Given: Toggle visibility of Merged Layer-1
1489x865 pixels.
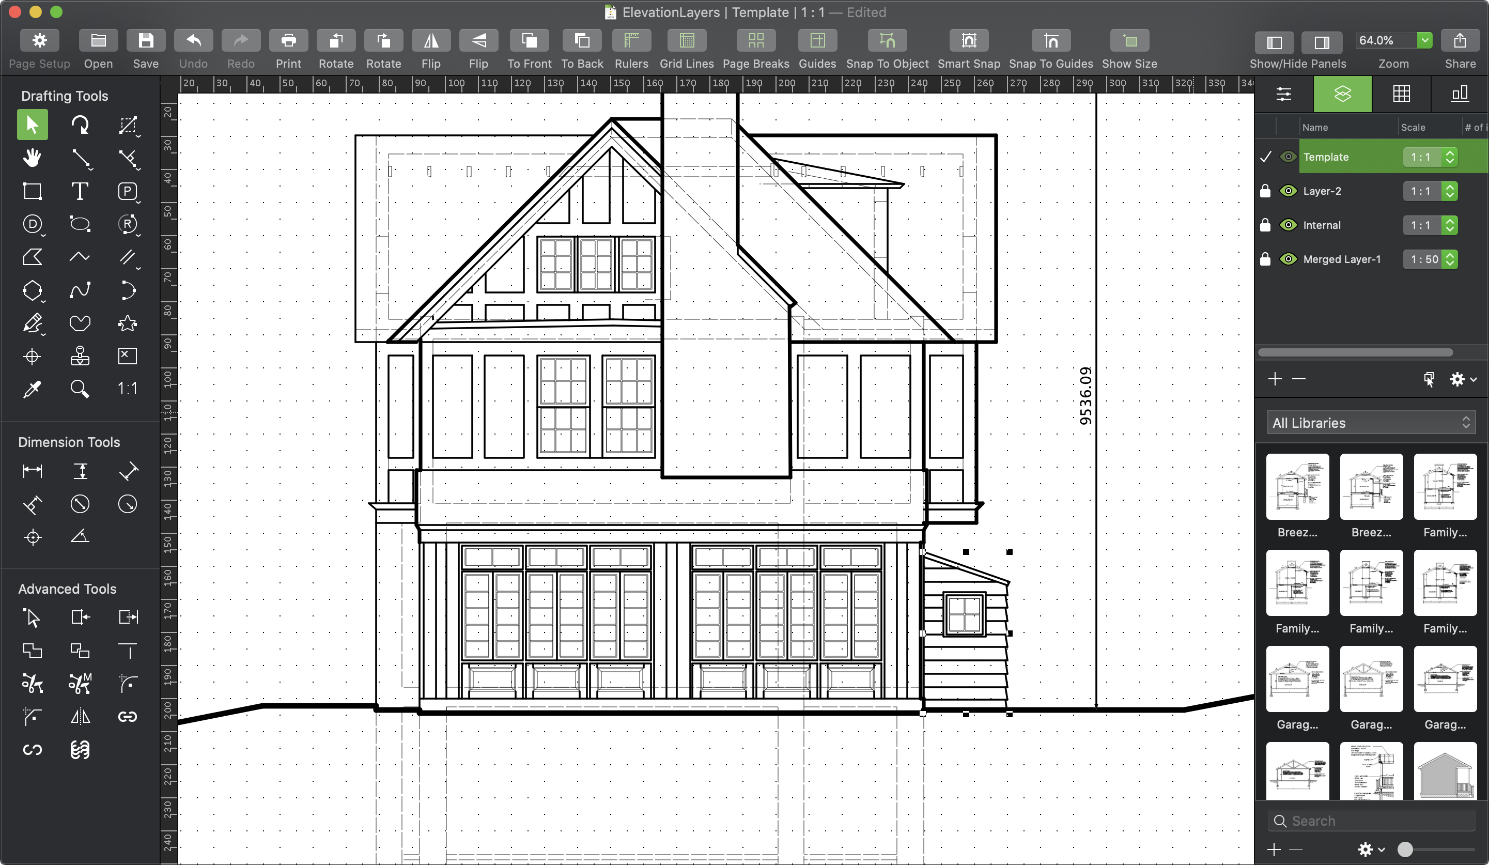Looking at the screenshot, I should [x=1288, y=258].
